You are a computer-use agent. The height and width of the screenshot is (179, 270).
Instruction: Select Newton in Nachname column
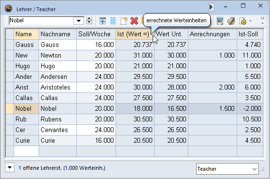(57, 56)
